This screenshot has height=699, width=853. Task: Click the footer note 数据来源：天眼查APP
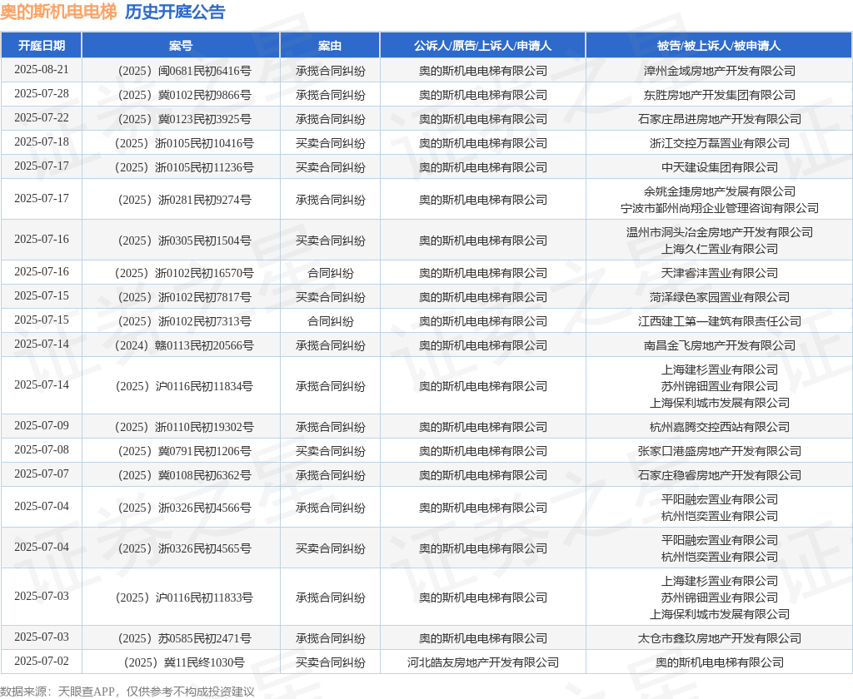coord(57,692)
